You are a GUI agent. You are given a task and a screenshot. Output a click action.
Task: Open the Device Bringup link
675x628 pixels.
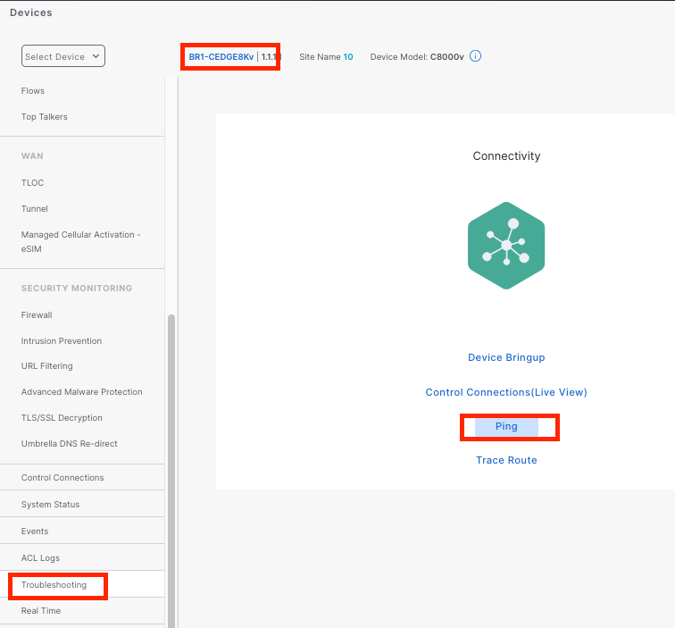(x=506, y=357)
